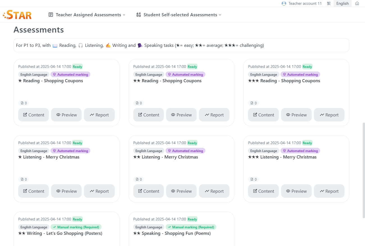Image resolution: width=365 pixels, height=246 pixels.
Task: Expand the Teacher Assigned Assessments chevron
Action: pyautogui.click(x=124, y=15)
